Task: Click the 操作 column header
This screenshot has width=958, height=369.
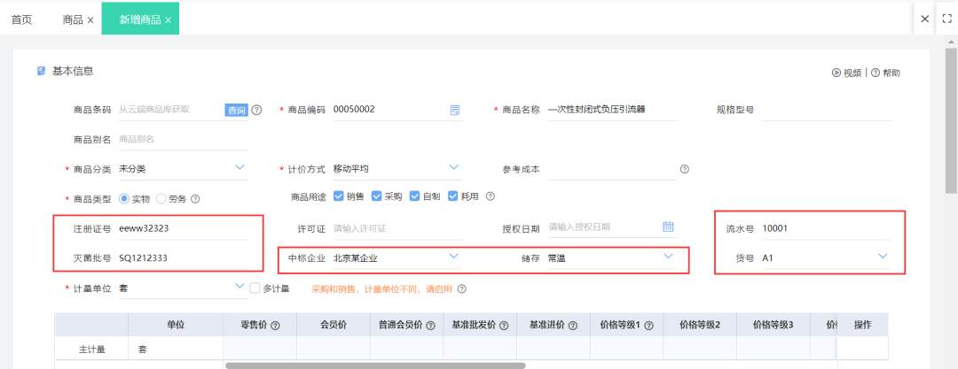Action: click(x=862, y=325)
